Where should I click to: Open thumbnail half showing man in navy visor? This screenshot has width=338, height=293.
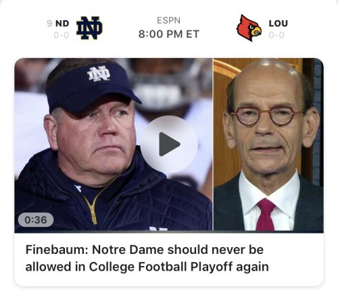[114, 145]
